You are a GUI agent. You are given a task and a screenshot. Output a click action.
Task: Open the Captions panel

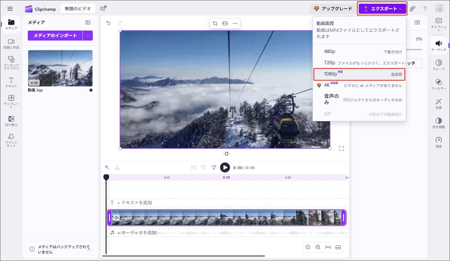(439, 24)
